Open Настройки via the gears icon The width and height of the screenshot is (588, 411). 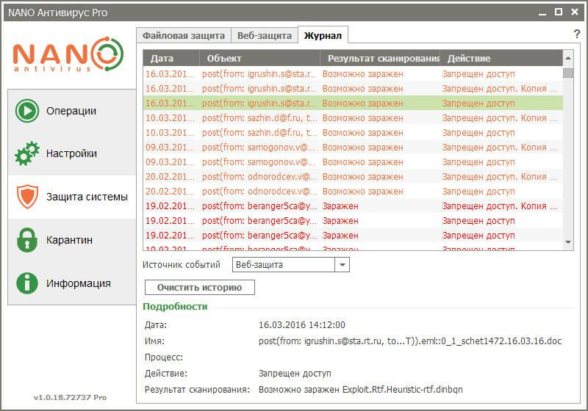pyautogui.click(x=27, y=153)
